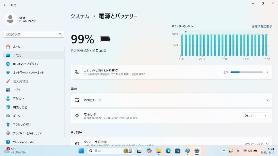
Task: Open 詳細情報の表示 link above the battery chart
Action: (262, 26)
